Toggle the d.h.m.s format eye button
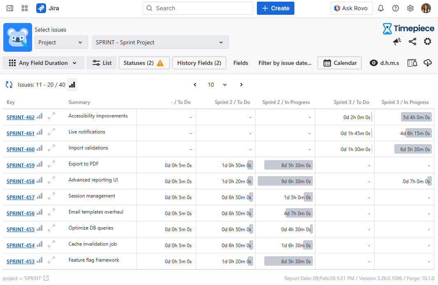 coord(384,63)
